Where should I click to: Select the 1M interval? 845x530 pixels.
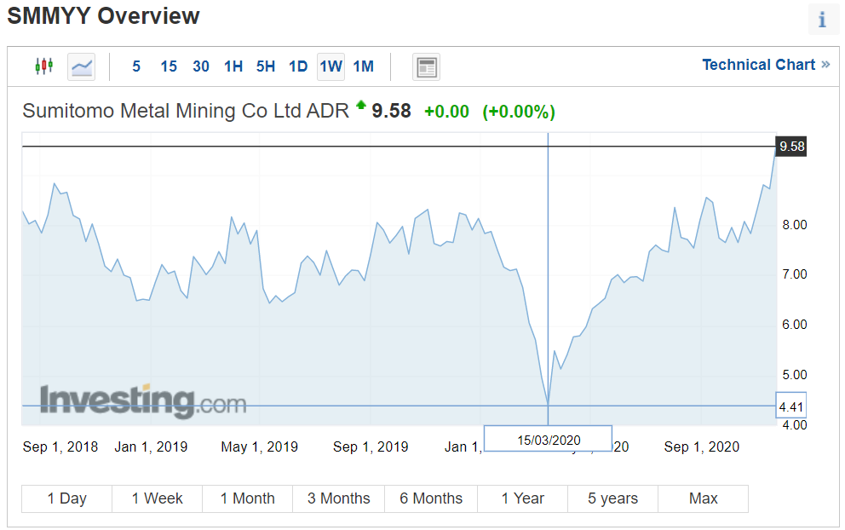(x=363, y=66)
